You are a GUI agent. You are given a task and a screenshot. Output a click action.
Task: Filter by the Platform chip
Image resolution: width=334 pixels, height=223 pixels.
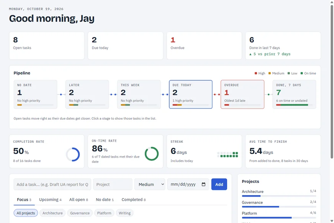click(104, 213)
